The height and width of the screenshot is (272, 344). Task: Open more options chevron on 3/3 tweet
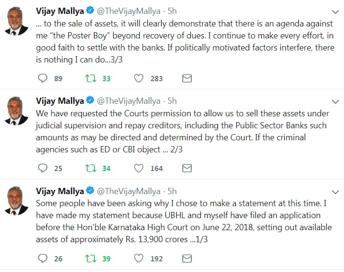(336, 12)
